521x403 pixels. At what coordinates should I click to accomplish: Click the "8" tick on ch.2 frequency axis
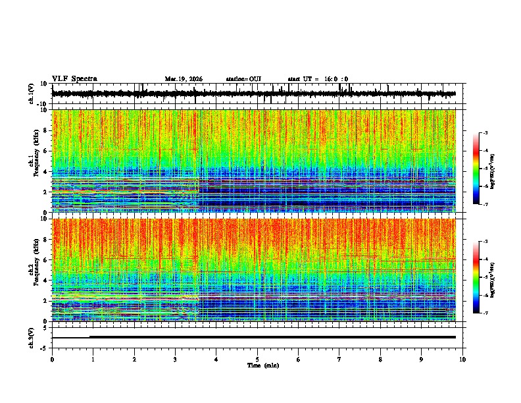(x=46, y=240)
